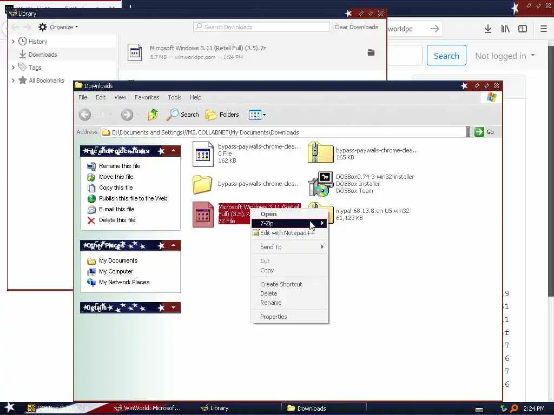
Task: Choose Open in the context menu
Action: pos(289,214)
